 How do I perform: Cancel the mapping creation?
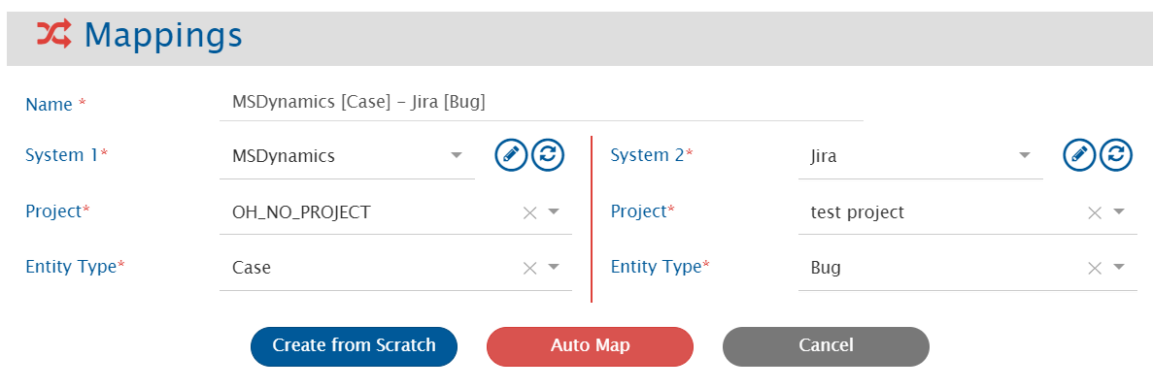click(826, 346)
